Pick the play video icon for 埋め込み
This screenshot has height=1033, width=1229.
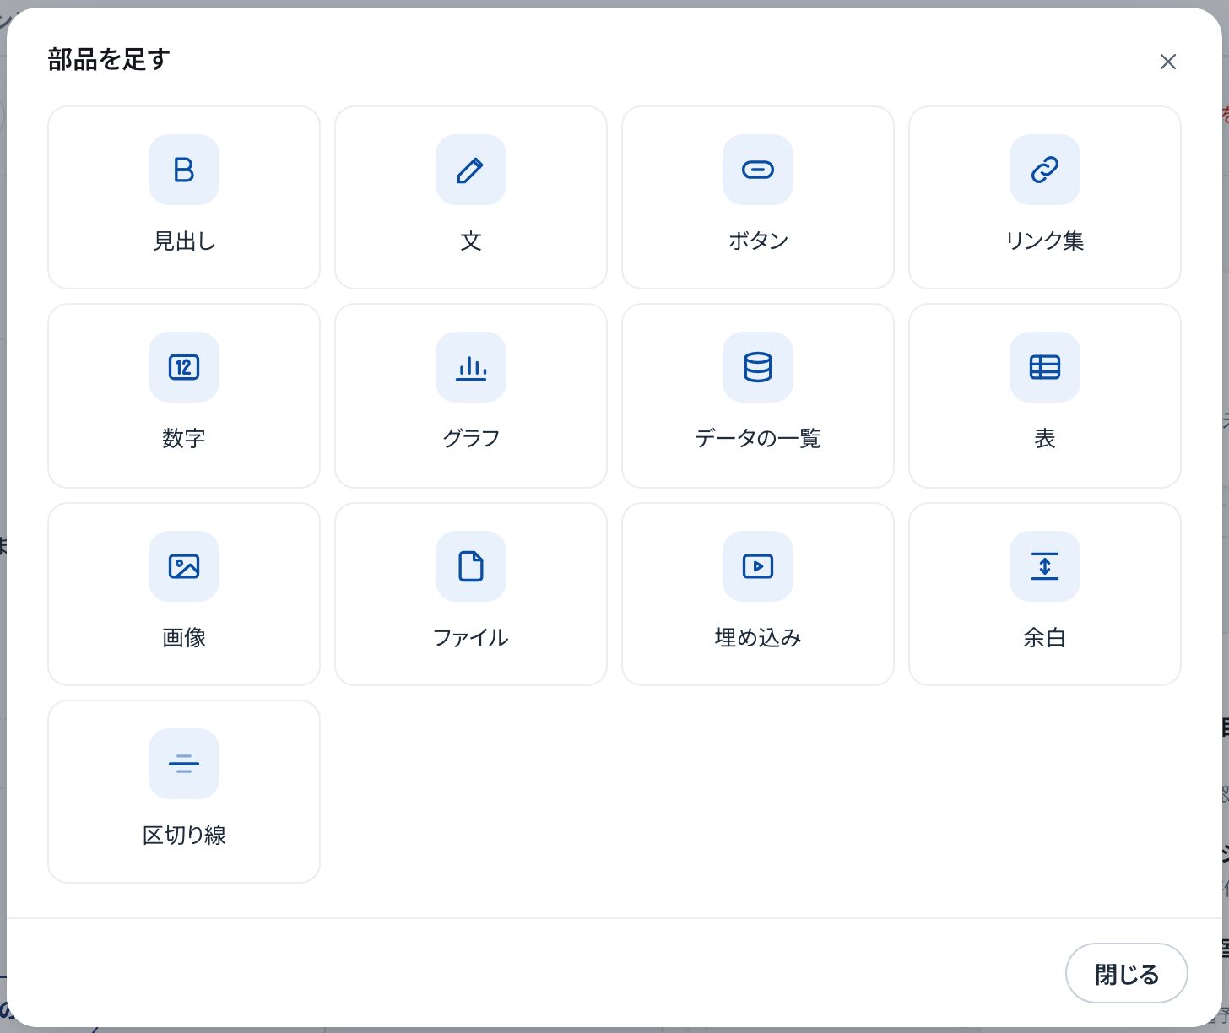(758, 566)
